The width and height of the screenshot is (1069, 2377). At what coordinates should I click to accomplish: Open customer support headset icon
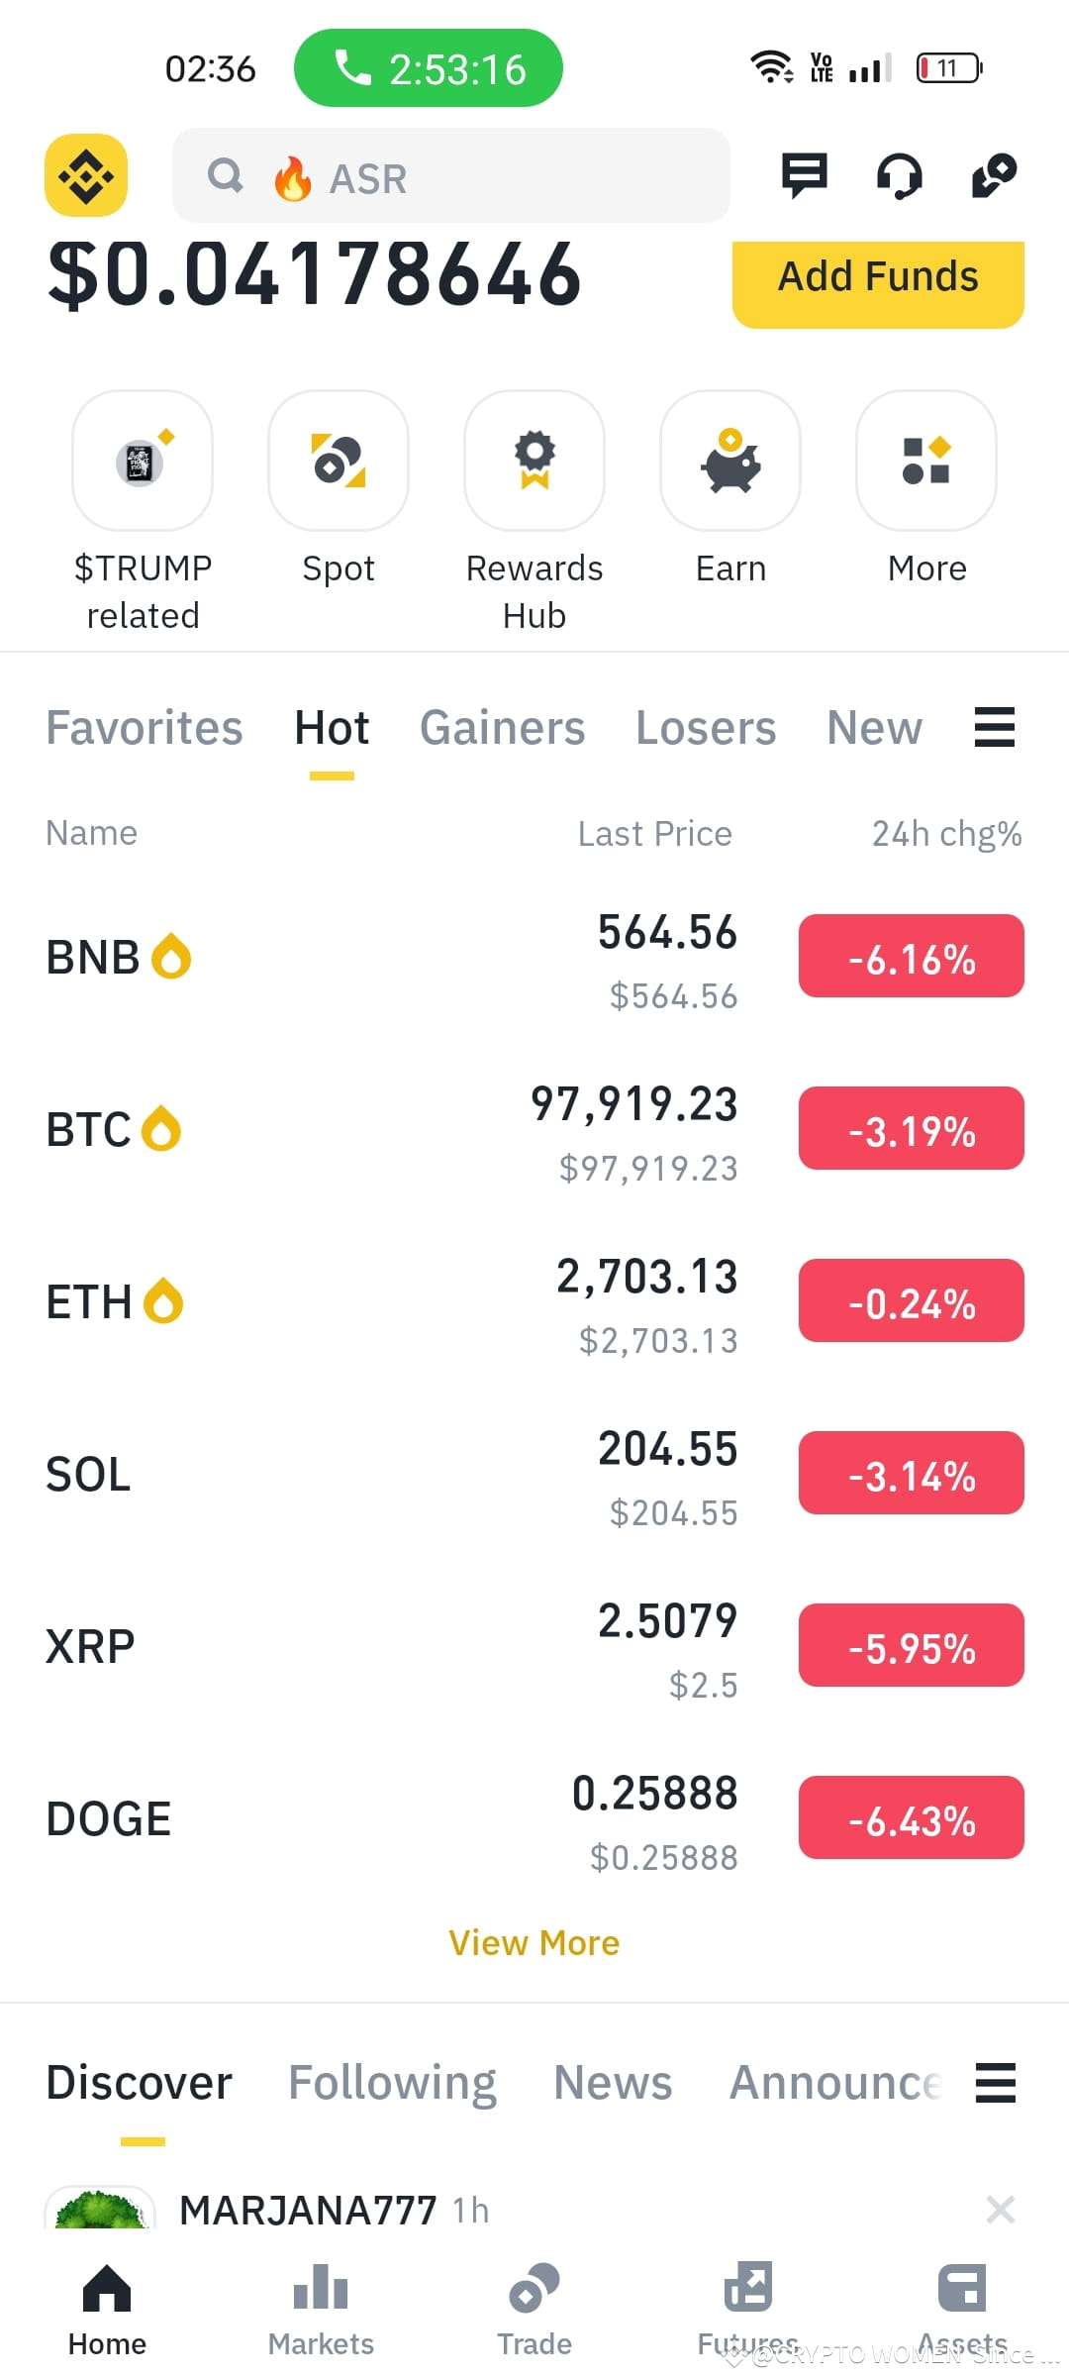(x=899, y=176)
